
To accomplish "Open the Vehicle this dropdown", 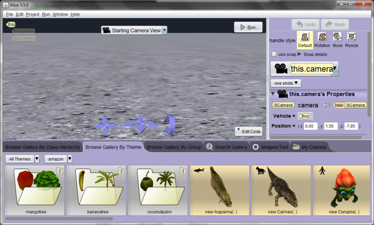I will tap(305, 116).
